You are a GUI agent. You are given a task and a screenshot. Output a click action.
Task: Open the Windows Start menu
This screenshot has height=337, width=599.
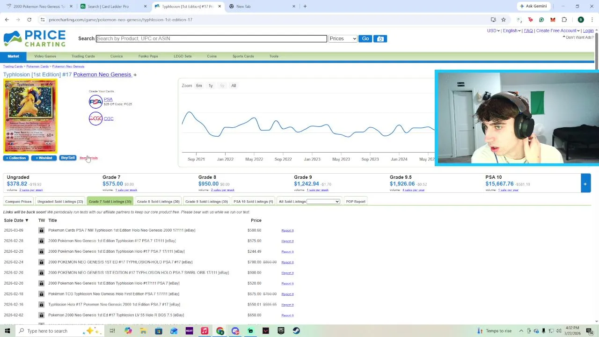(7, 331)
